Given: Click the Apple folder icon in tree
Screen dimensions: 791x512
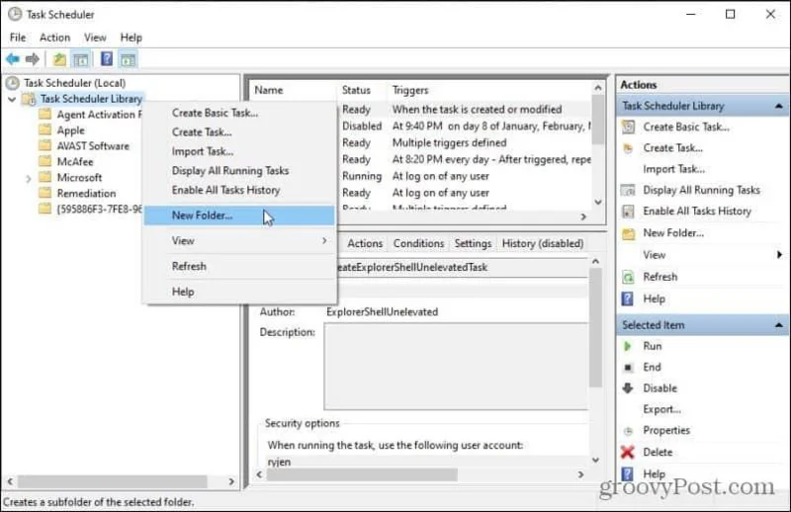Looking at the screenshot, I should (x=45, y=130).
